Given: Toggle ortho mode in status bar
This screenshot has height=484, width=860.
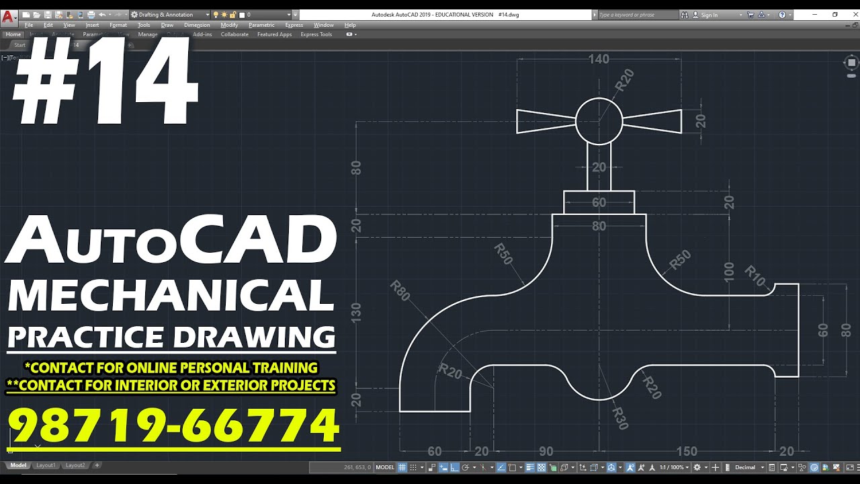Looking at the screenshot, I should [454, 467].
